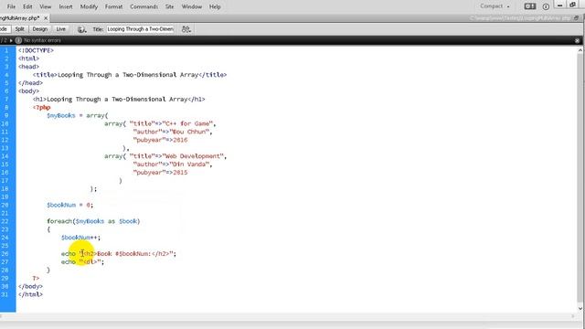
Task: Click the '"pubyear"=>2015' text
Action: (160, 173)
